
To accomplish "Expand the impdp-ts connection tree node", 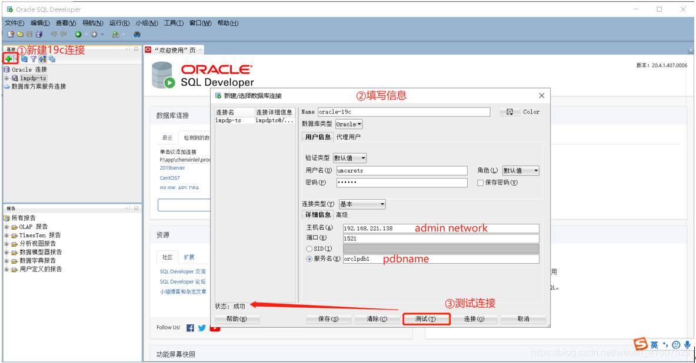I will 6,78.
